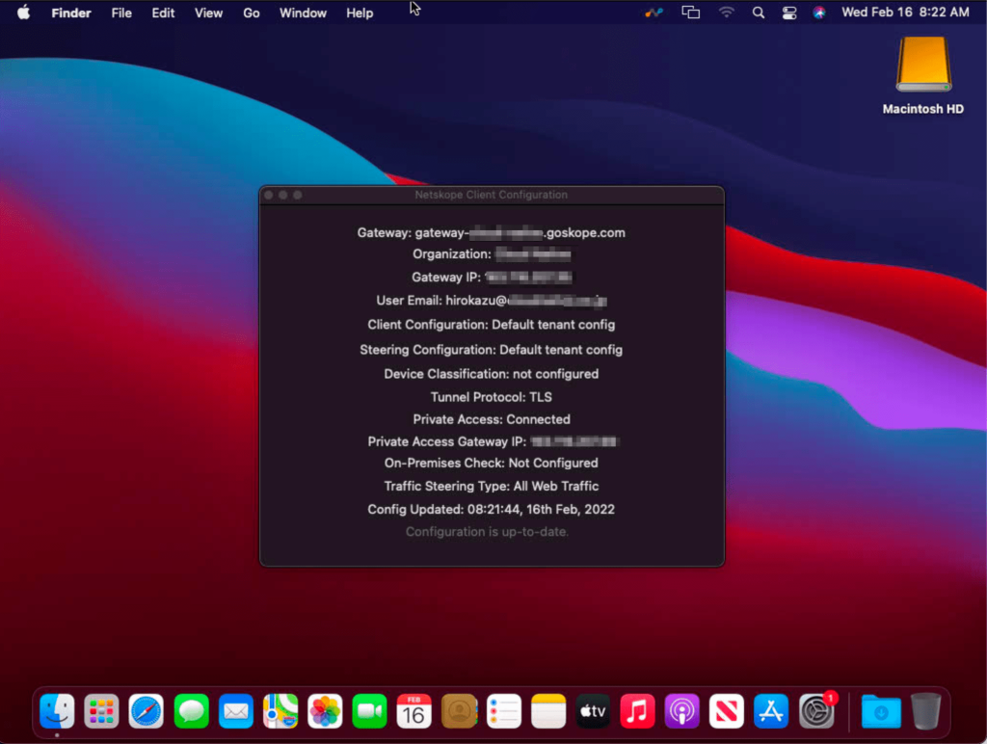Click 'Client Configuration: Default tenant config'
This screenshot has height=744, width=987.
tap(491, 325)
